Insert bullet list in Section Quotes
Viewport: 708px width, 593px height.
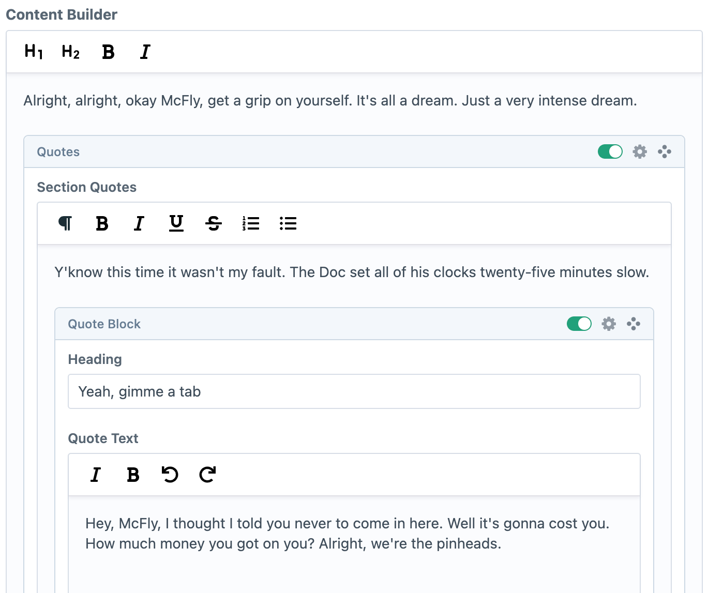(x=288, y=223)
